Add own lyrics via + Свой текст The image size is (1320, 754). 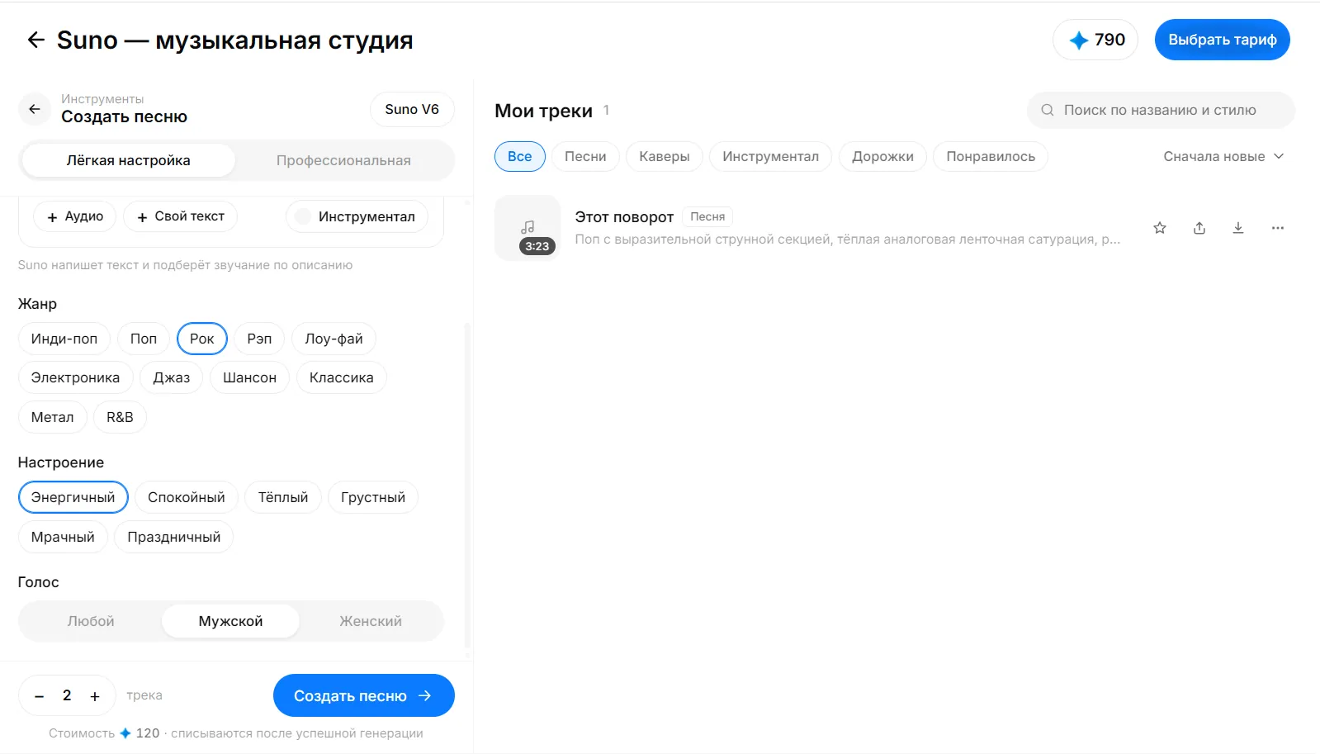[181, 216]
